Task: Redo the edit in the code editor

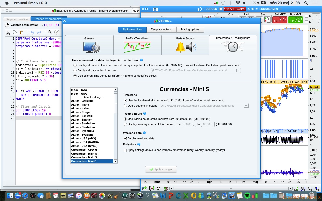Action: (39, 33)
